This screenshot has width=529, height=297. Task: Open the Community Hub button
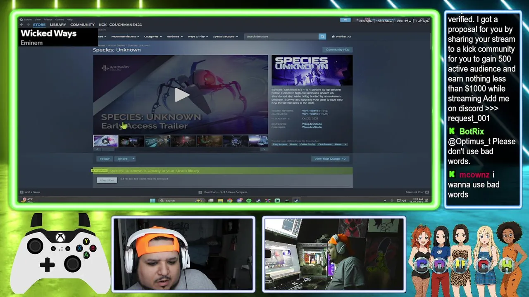337,49
